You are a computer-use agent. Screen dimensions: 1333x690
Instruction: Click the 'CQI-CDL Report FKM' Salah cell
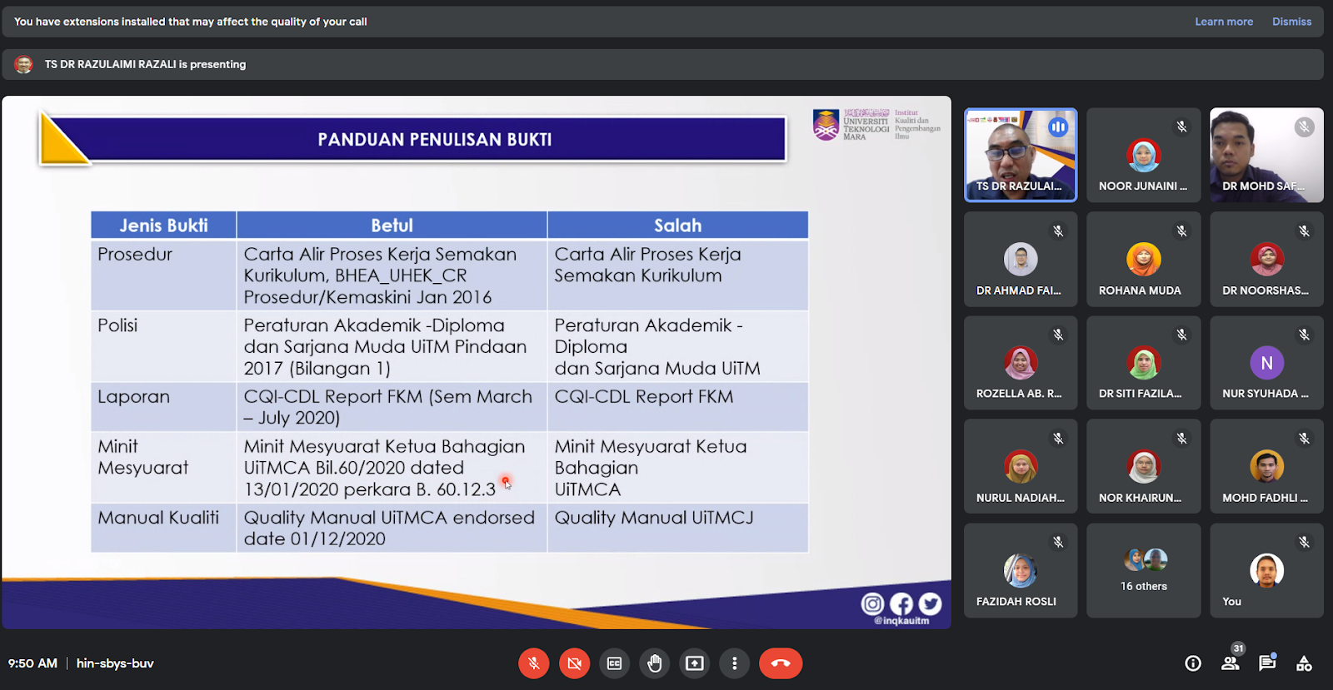pyautogui.click(x=677, y=407)
